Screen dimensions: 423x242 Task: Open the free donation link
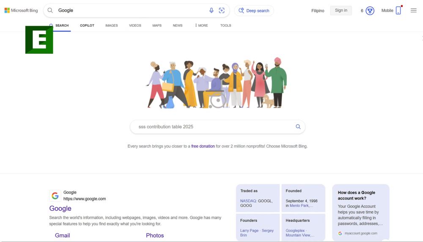[203, 146]
